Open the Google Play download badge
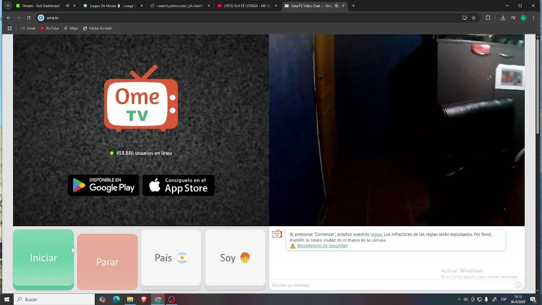 click(103, 185)
